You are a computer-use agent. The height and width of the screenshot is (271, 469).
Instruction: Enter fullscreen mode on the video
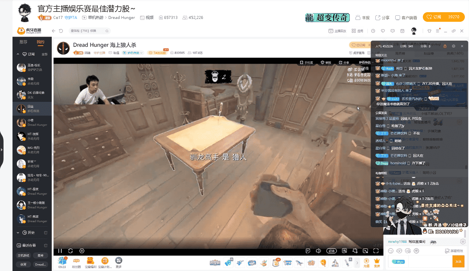pos(376,251)
